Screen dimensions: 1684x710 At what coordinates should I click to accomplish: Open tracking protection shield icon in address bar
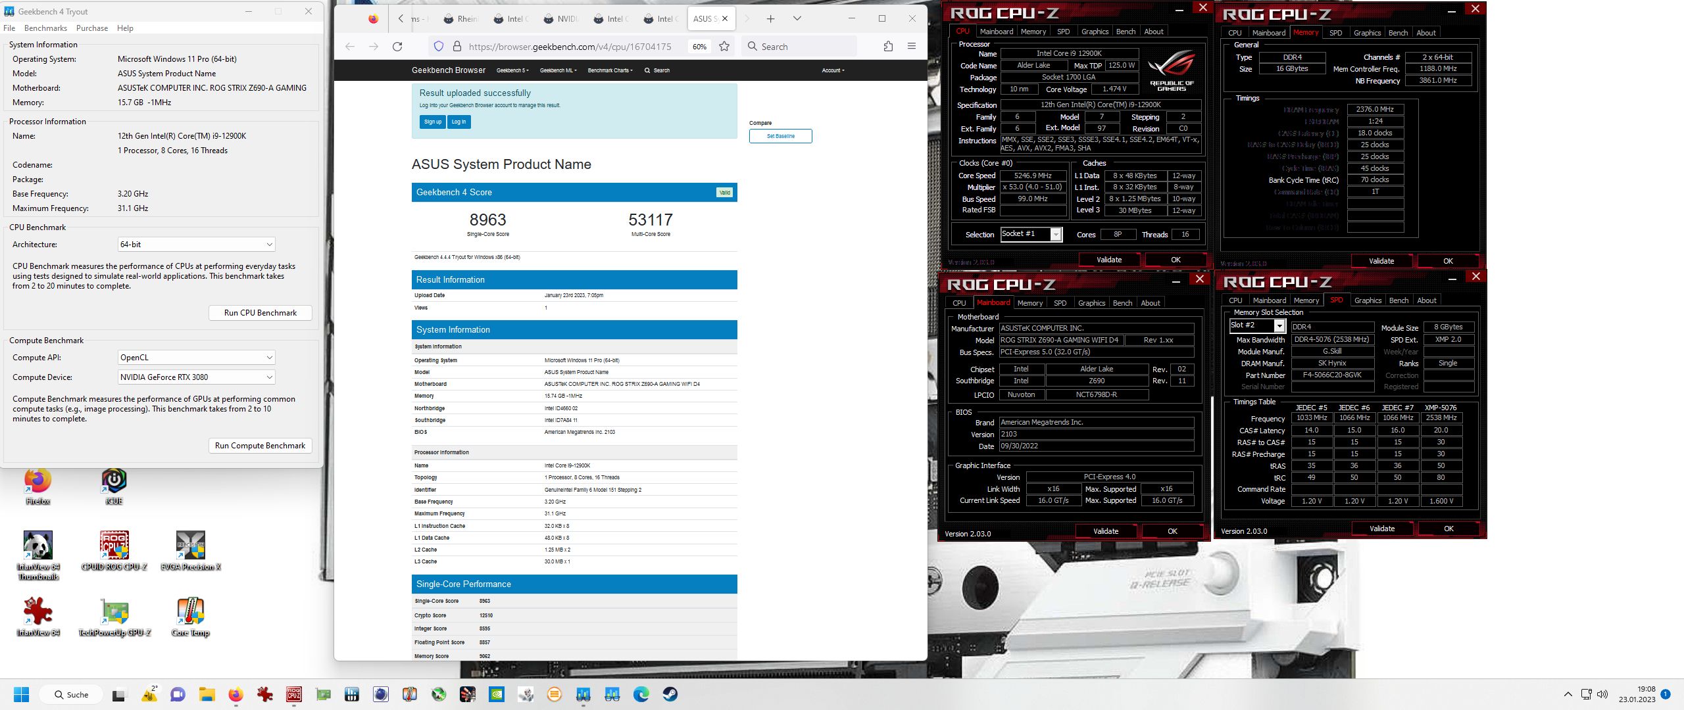[x=439, y=46]
